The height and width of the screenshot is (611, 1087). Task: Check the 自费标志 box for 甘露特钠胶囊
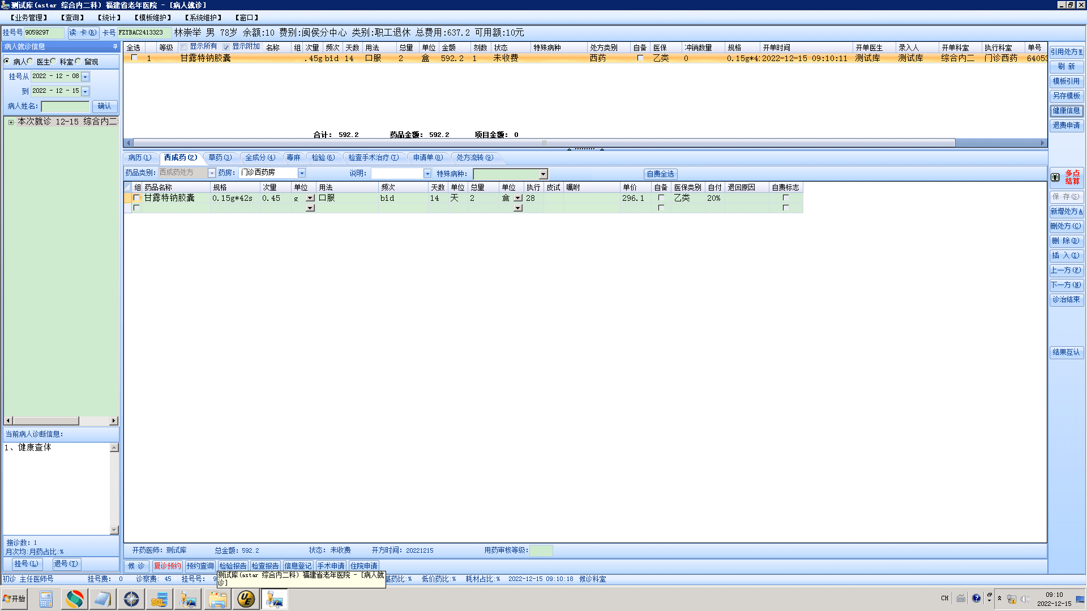click(x=785, y=198)
